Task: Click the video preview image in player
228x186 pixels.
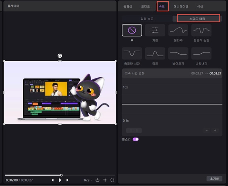Action: tap(60, 93)
